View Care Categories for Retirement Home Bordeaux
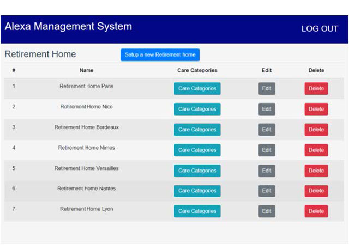This screenshot has width=349, height=249. pyautogui.click(x=197, y=130)
